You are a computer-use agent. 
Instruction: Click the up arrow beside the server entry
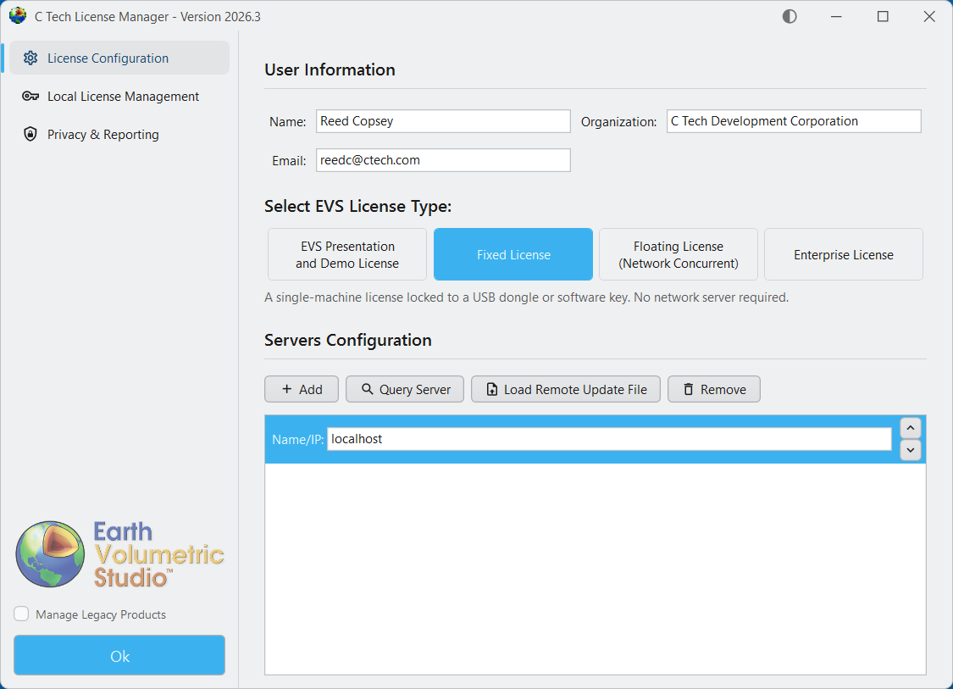[910, 428]
